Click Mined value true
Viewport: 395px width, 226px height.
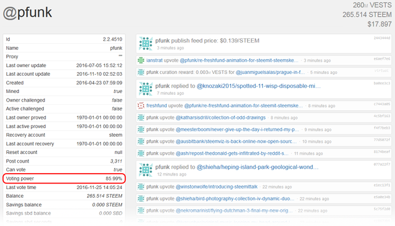(118, 91)
